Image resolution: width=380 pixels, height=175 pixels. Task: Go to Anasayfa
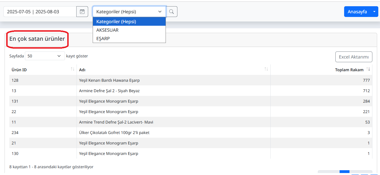pos(357,12)
